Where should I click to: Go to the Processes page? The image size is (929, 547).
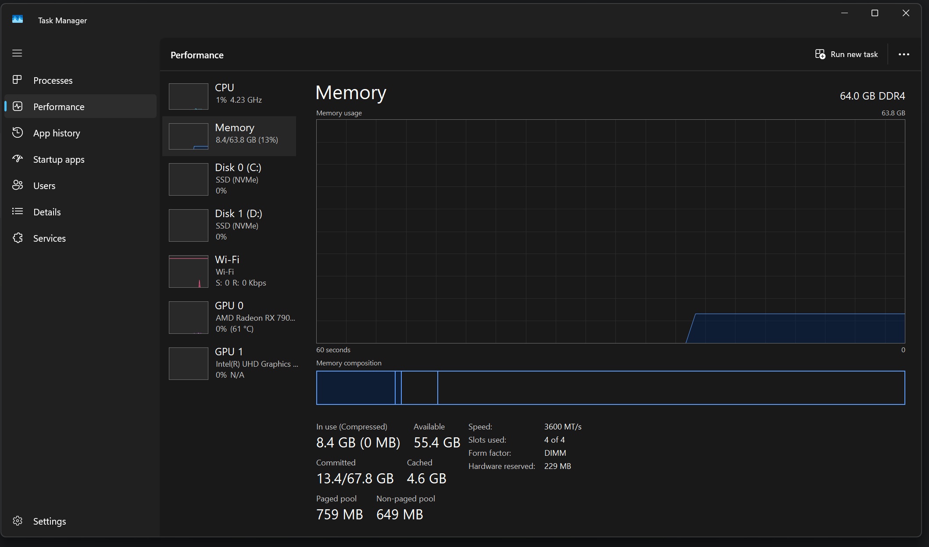coord(80,80)
